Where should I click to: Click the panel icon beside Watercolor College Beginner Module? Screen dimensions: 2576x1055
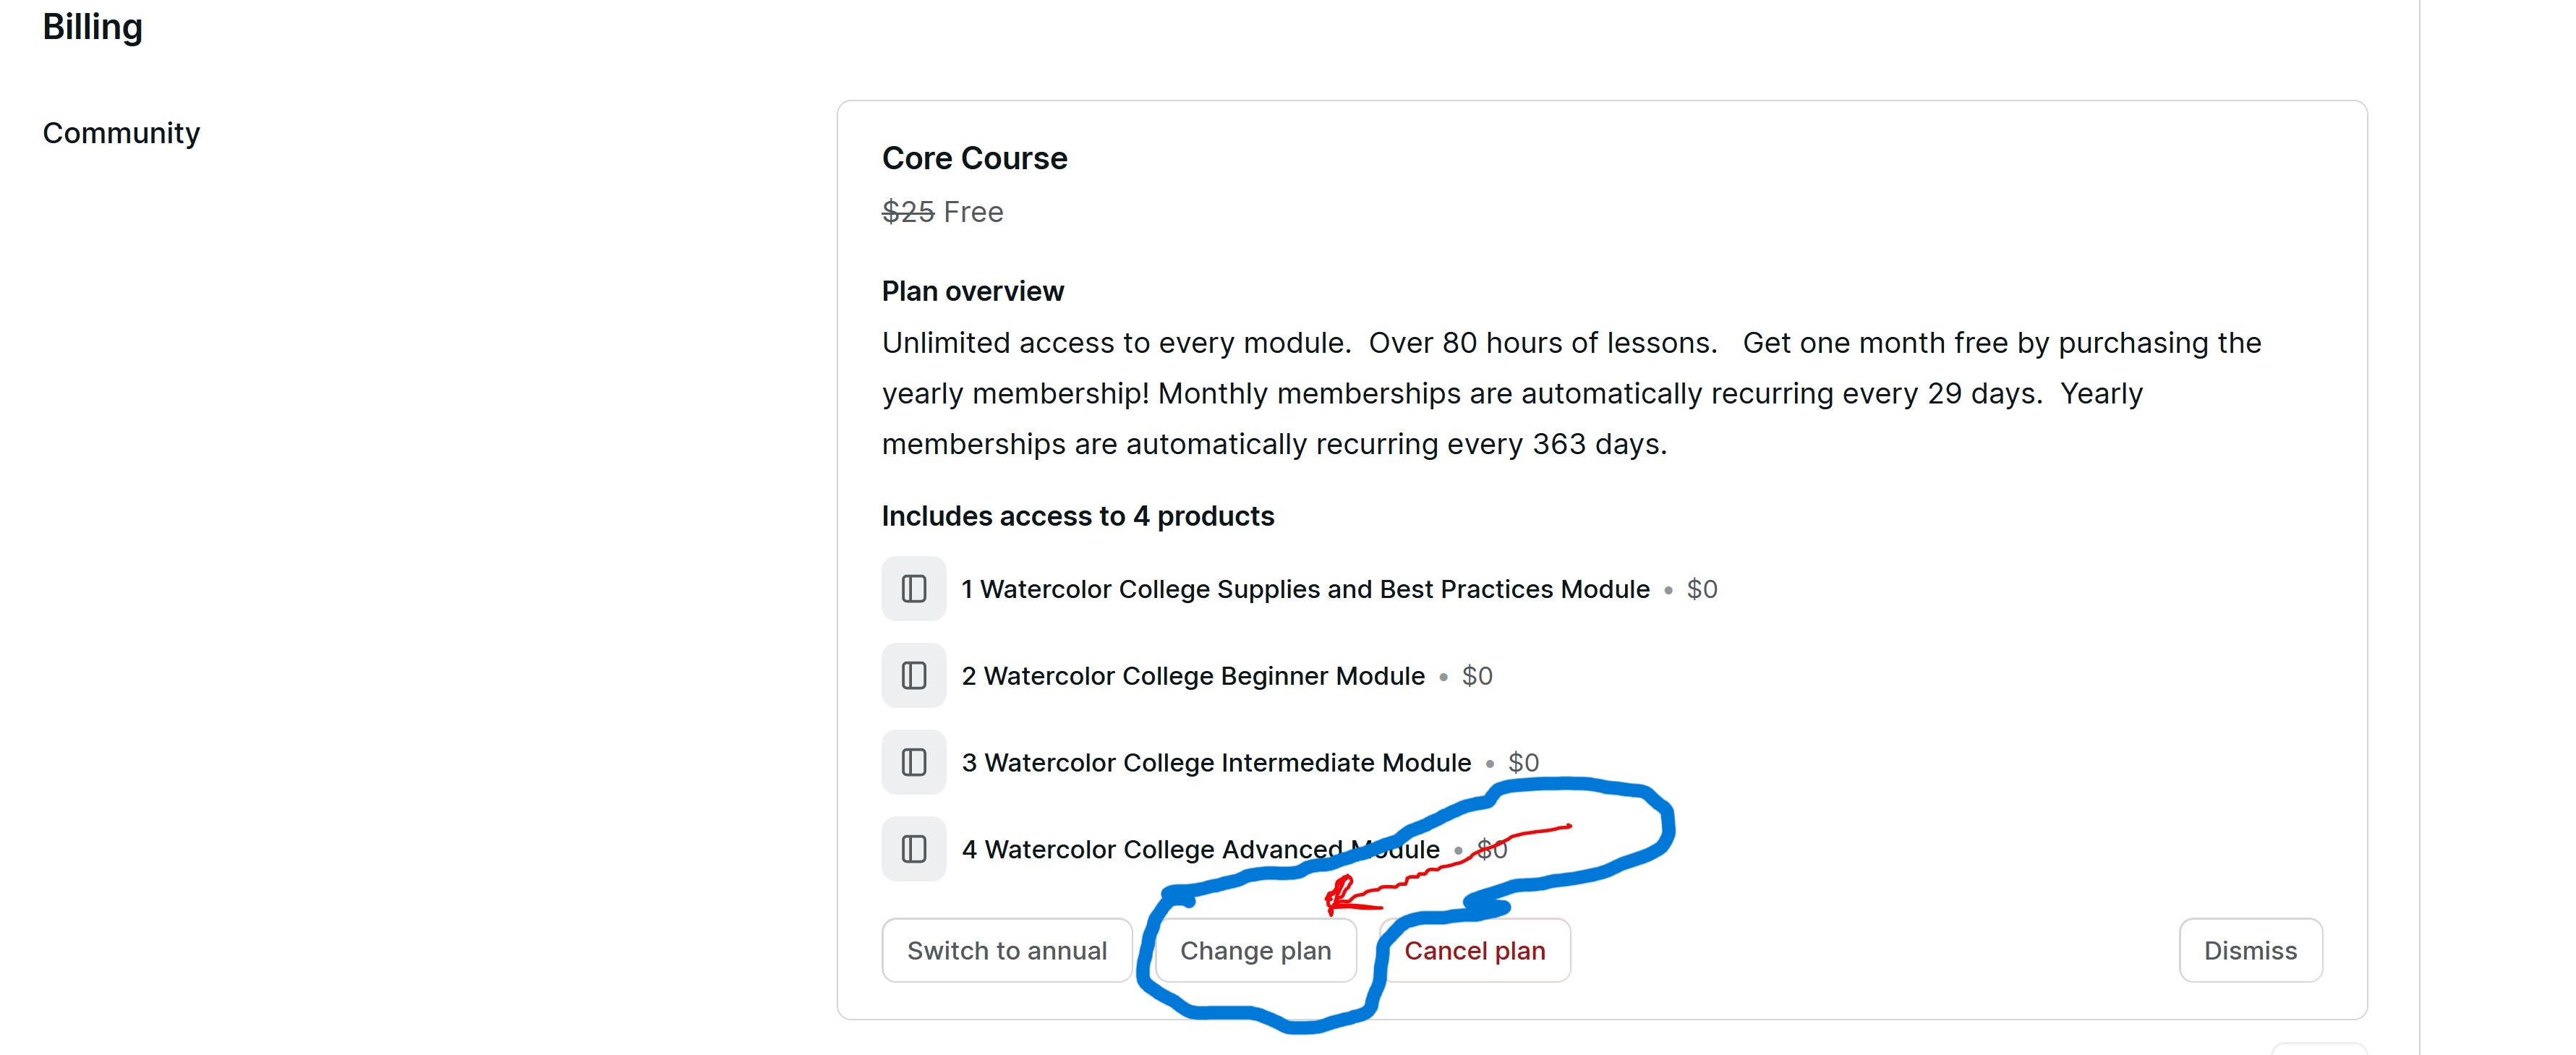click(913, 675)
